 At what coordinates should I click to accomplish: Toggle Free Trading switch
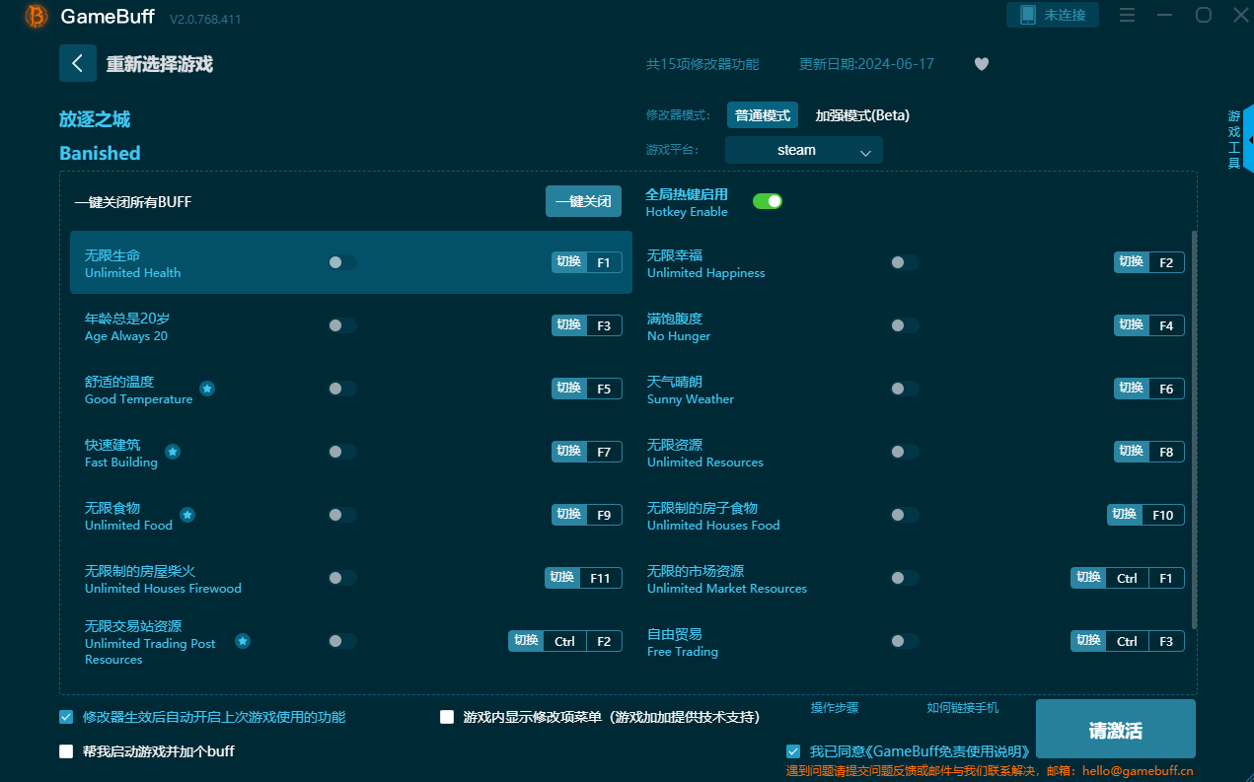point(905,641)
